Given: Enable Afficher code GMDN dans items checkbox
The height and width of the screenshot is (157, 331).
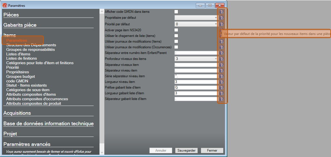Looking at the screenshot, I should coord(176,12).
